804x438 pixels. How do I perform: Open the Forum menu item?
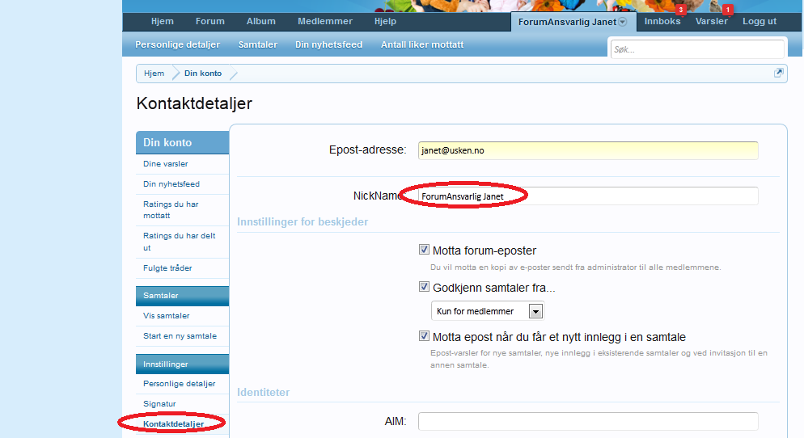[209, 21]
